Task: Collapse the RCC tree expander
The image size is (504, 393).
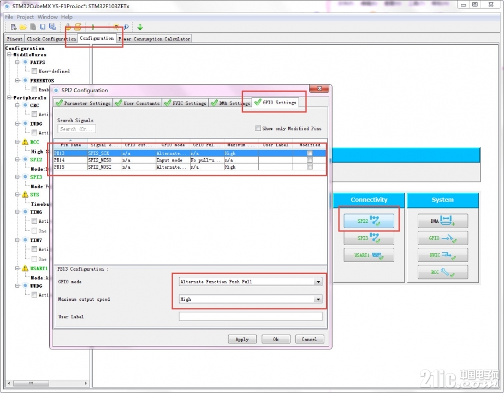Action: (17, 142)
